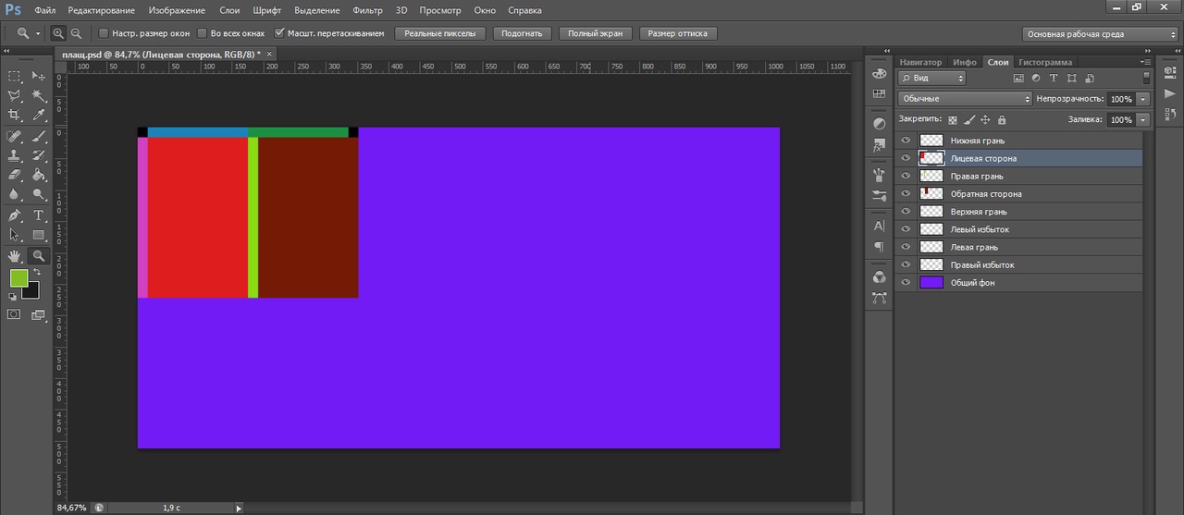This screenshot has width=1184, height=515.
Task: Toggle Quick Mask mode
Action: (x=14, y=315)
